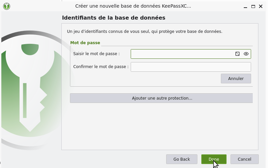Screen dimensions: 268x168
Task: Click the 'Mot de passe' group label
Action: click(85, 43)
